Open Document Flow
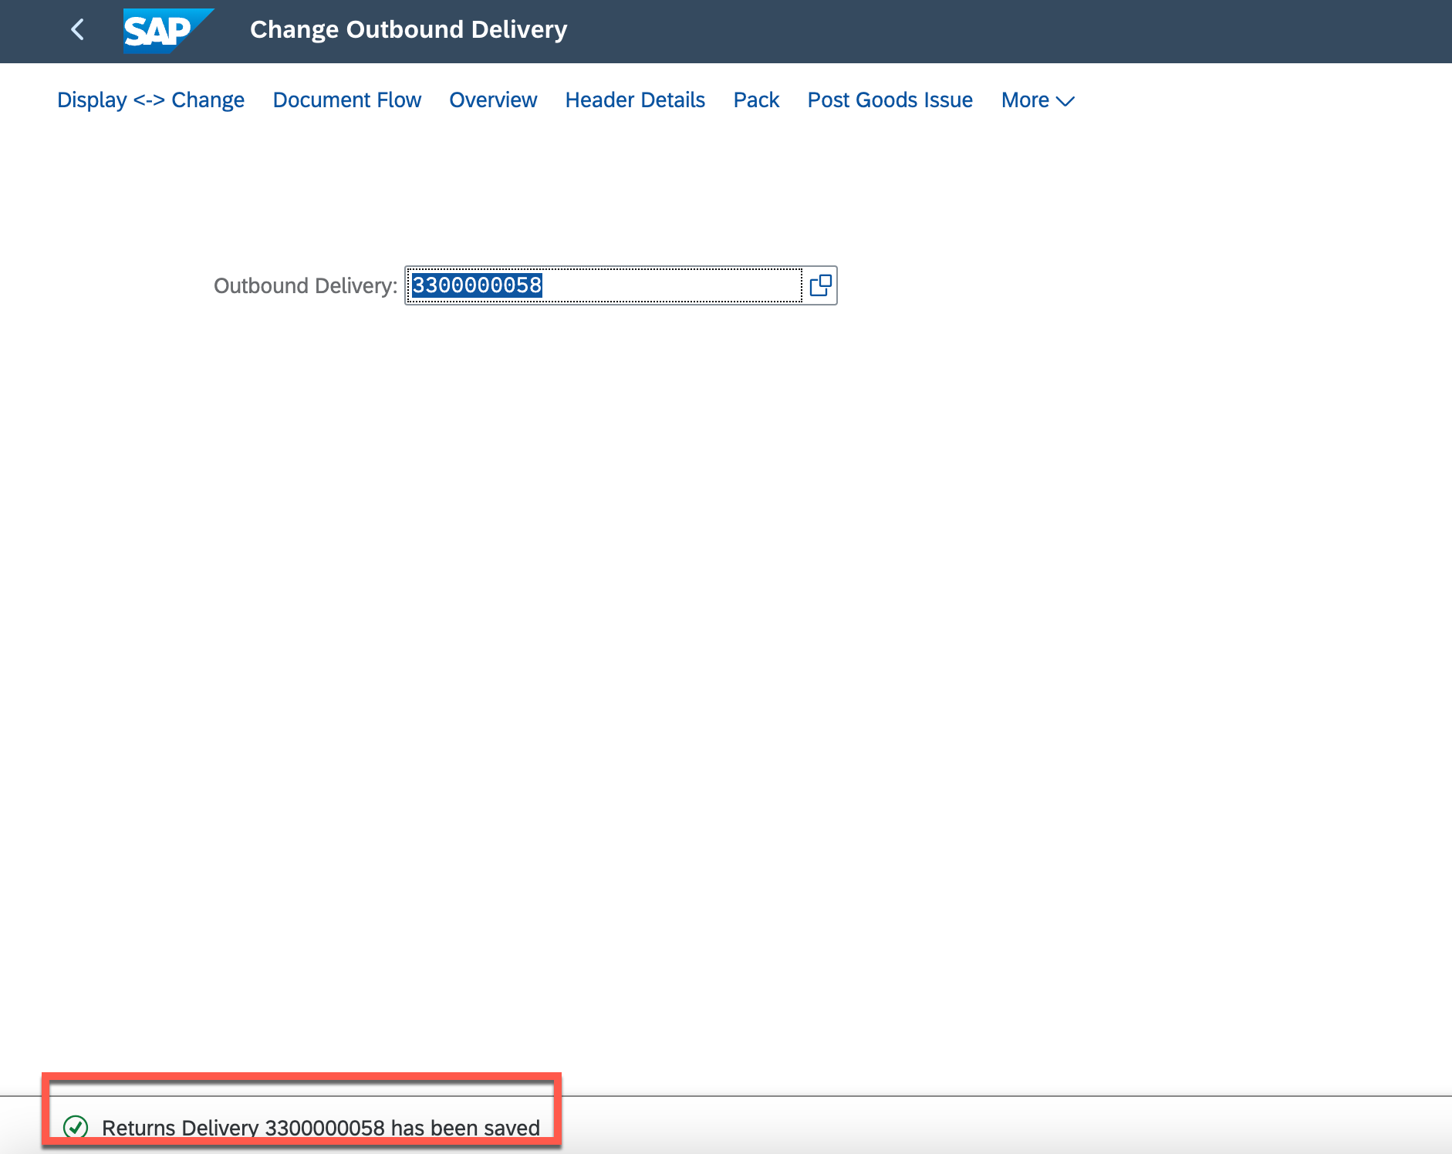This screenshot has width=1452, height=1154. 346,100
